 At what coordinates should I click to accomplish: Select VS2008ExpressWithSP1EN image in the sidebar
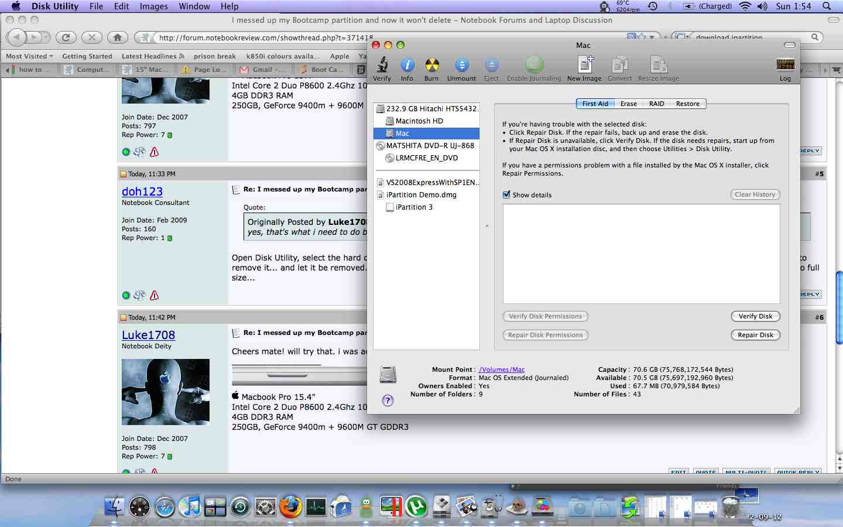click(427, 182)
